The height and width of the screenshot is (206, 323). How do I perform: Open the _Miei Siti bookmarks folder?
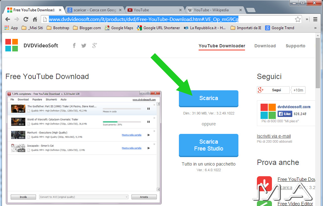[x=32, y=28]
